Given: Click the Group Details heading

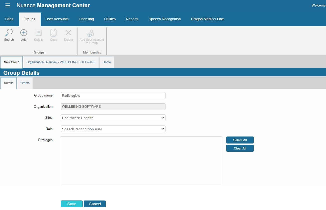Looking at the screenshot, I should click(x=21, y=73).
